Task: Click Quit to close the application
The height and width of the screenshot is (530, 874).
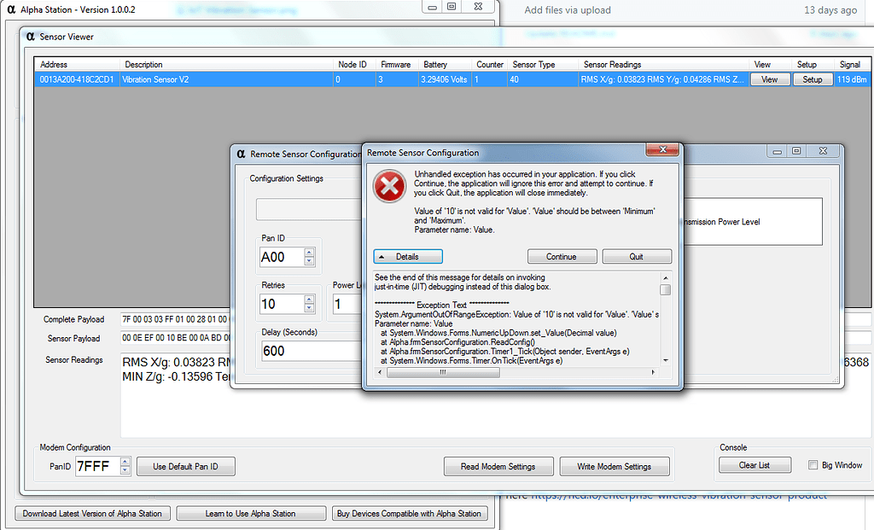Action: coord(637,256)
